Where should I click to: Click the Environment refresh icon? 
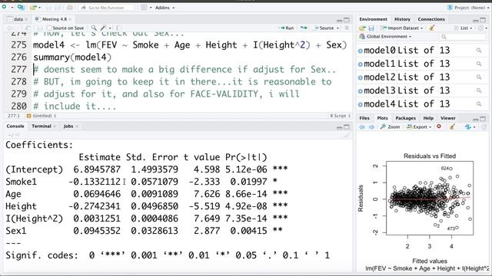pos(482,28)
